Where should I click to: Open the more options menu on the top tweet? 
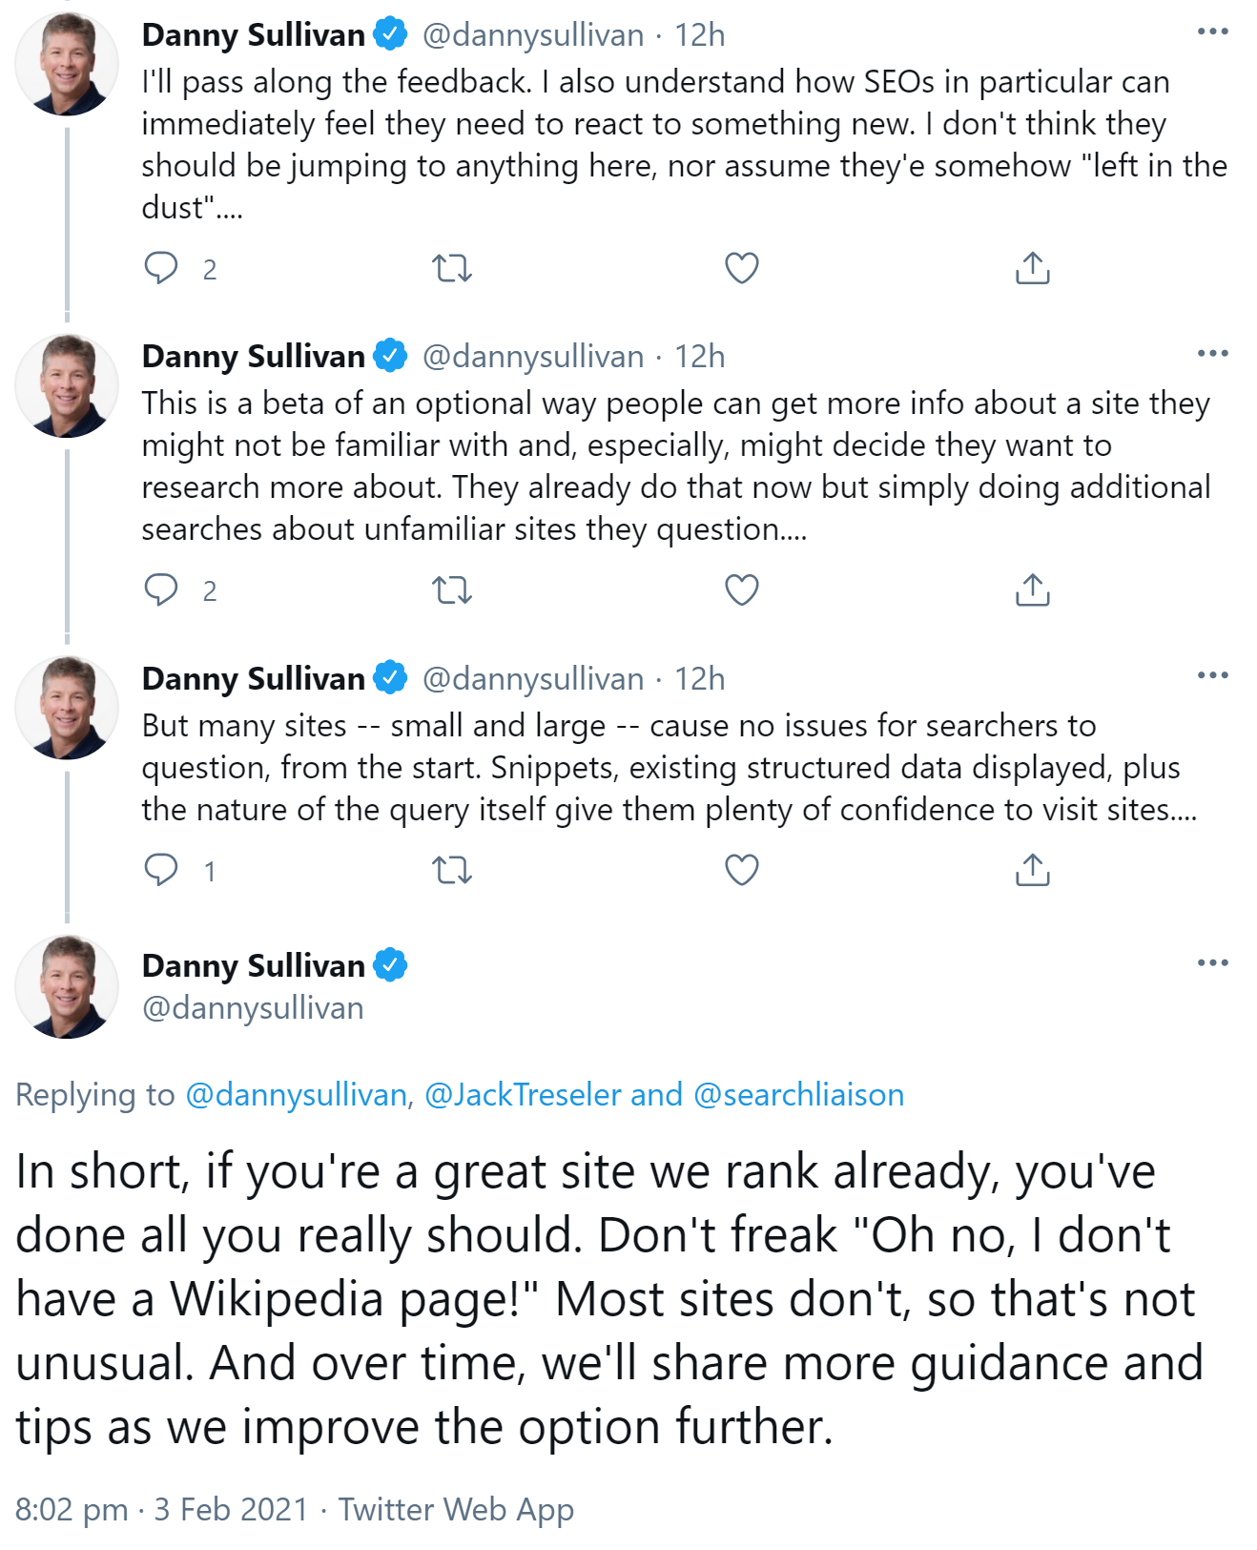(x=1213, y=31)
